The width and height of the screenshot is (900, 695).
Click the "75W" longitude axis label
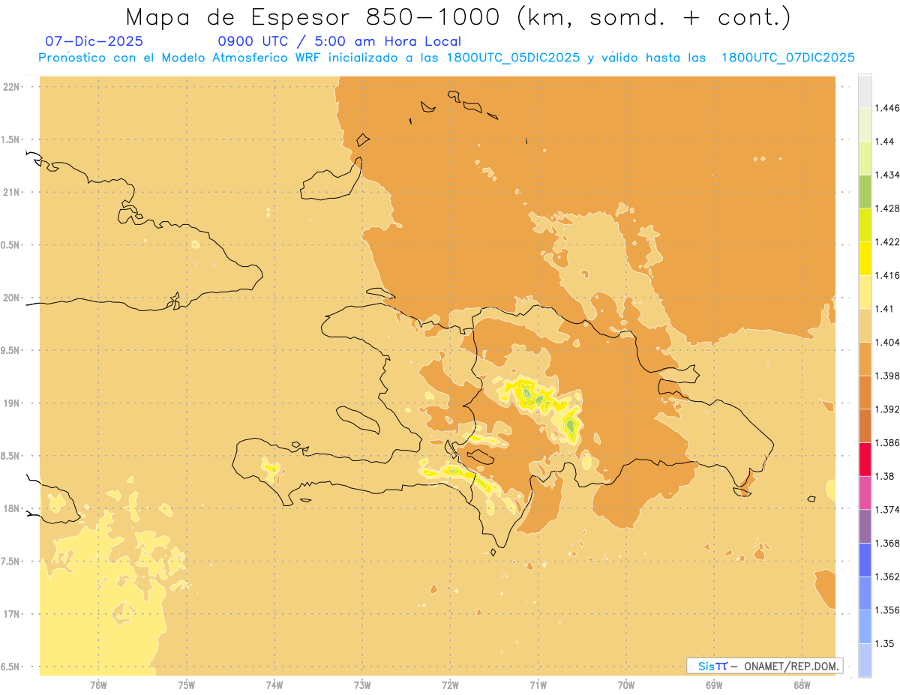[186, 685]
